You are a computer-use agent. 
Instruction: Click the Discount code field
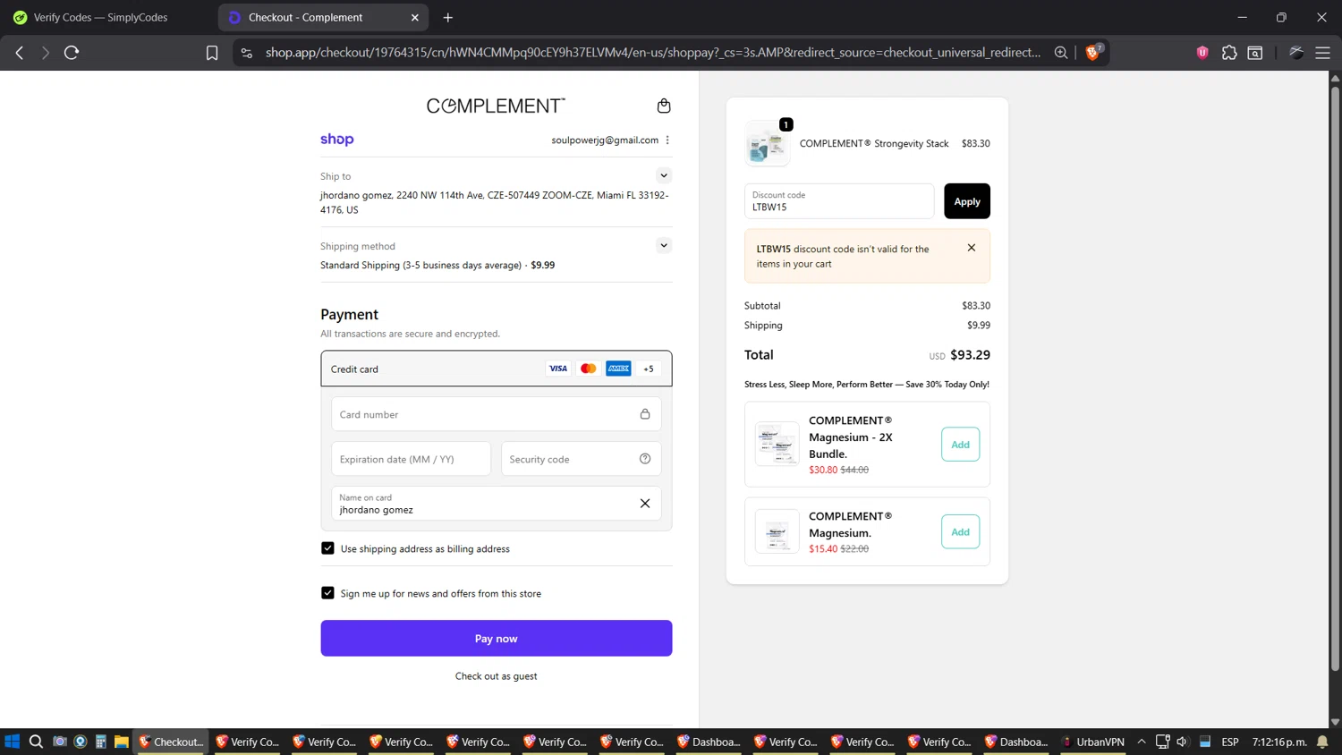coord(838,201)
